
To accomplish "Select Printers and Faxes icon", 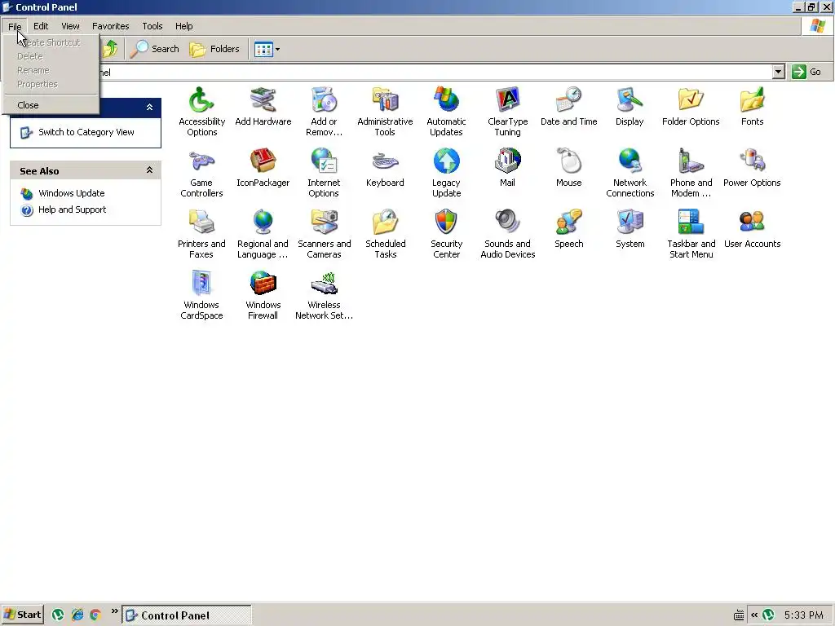I will point(201,223).
